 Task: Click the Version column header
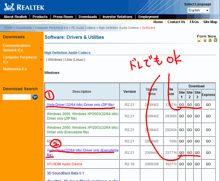[129, 92]
